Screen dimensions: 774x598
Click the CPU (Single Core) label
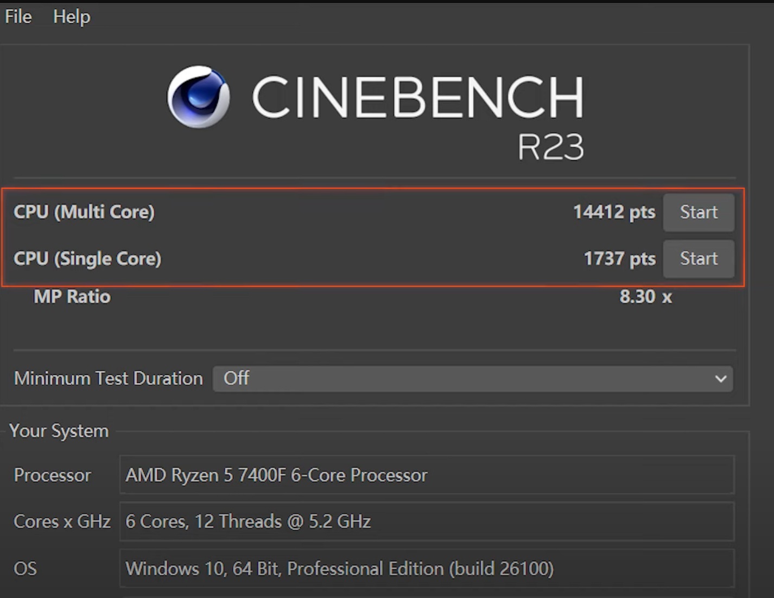tap(87, 258)
